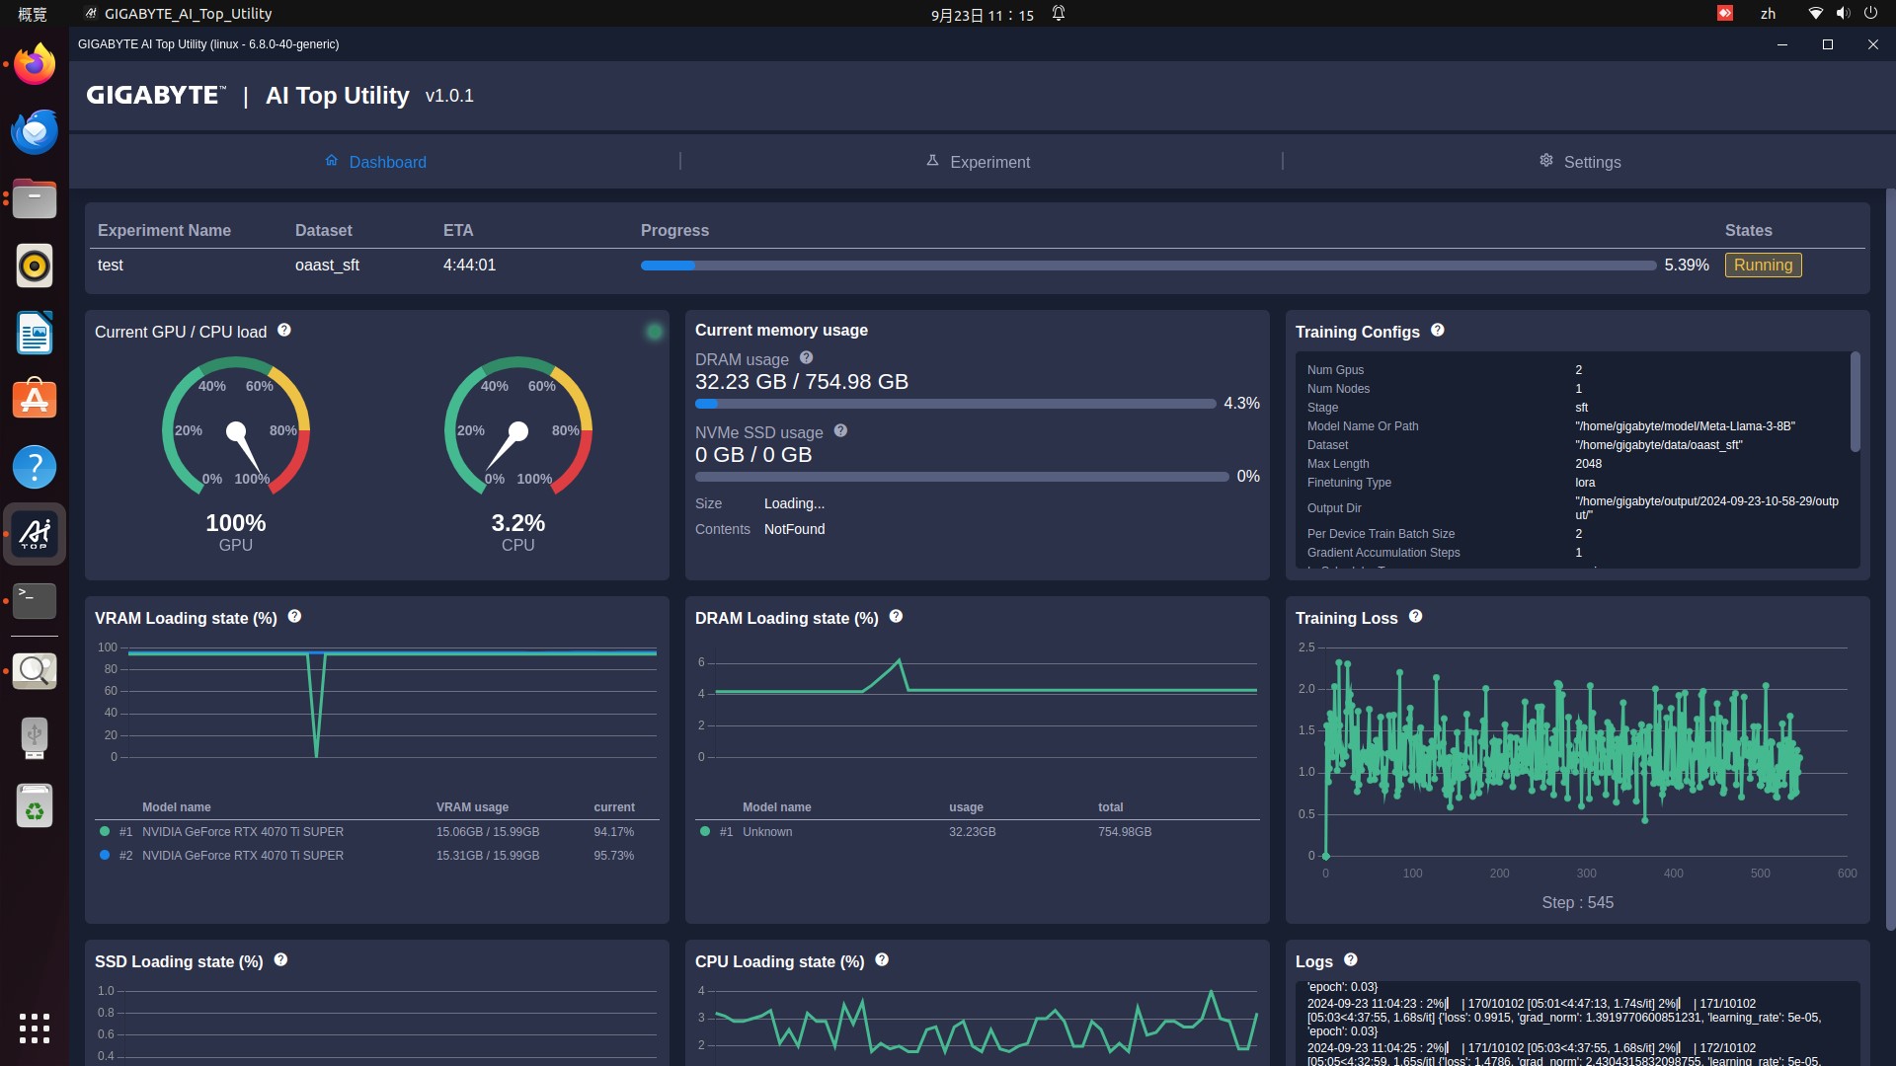Open the Trash in dock
The height and width of the screenshot is (1066, 1896).
pos(35,805)
